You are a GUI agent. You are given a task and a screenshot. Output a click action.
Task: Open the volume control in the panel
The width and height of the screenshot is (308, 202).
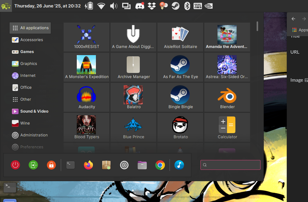[114, 6]
